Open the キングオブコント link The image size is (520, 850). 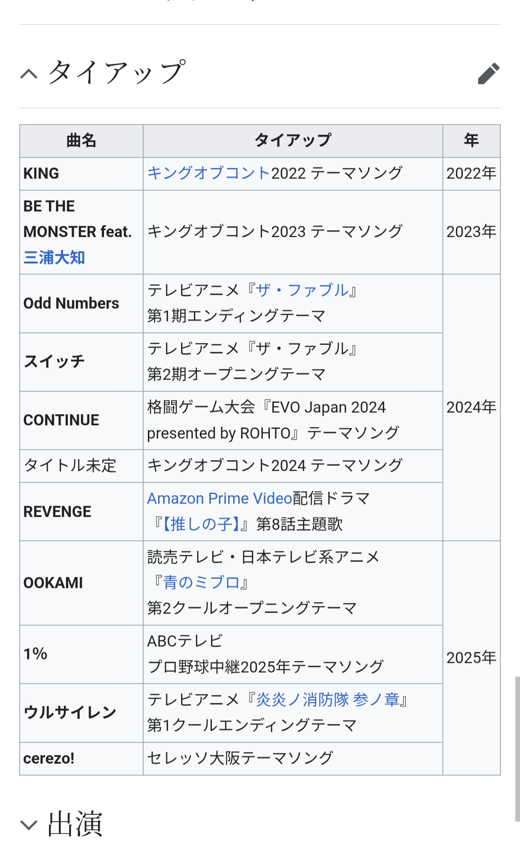coord(209,173)
